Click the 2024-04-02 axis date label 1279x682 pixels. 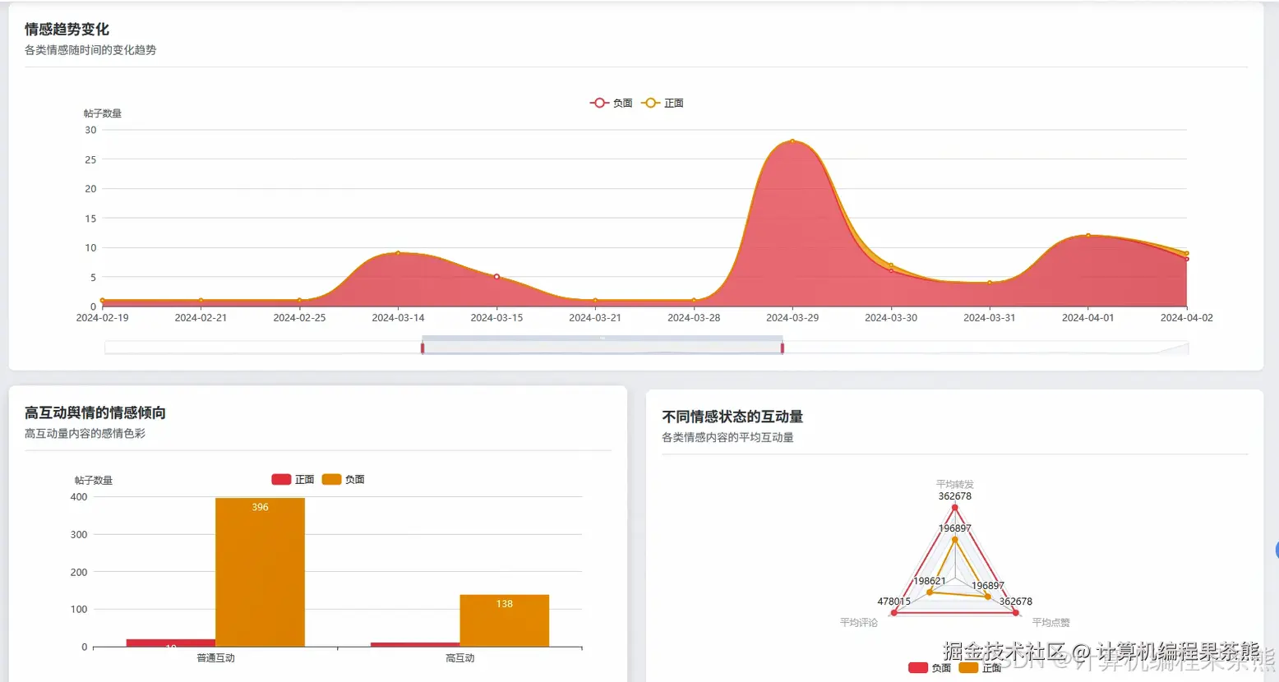pyautogui.click(x=1186, y=317)
